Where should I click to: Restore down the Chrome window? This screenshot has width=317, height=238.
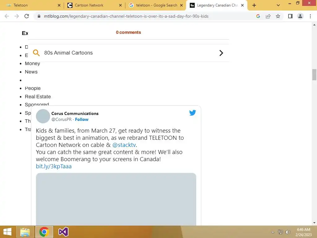click(297, 3)
